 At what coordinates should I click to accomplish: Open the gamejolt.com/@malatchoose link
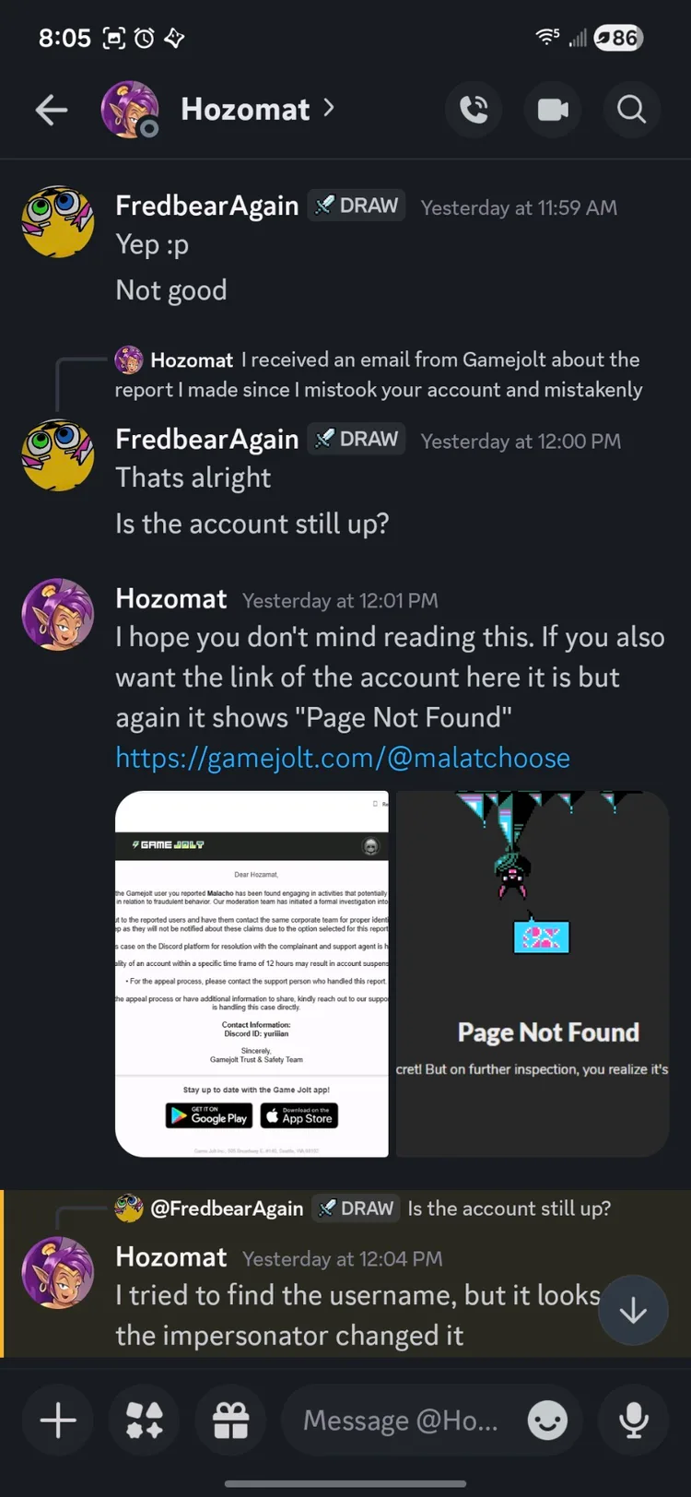click(x=343, y=758)
